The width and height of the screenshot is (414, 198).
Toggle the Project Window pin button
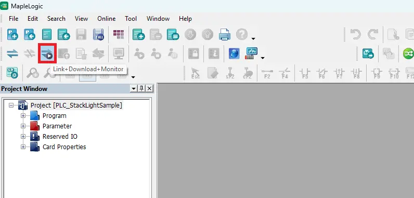[x=141, y=88]
